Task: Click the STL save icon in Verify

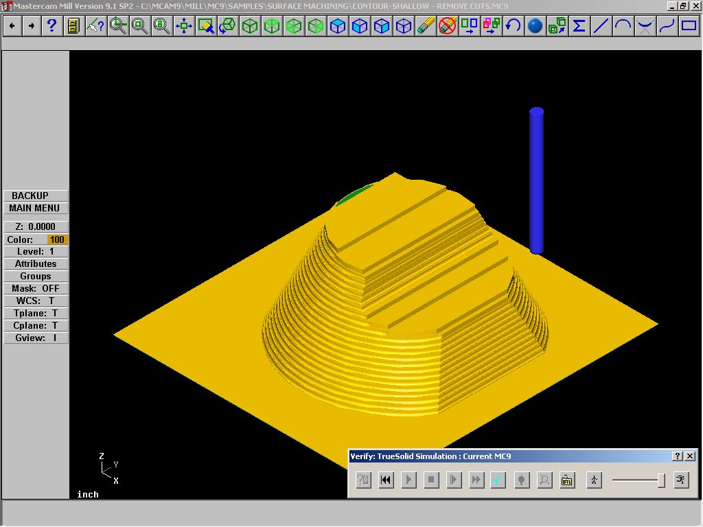Action: pos(566,480)
